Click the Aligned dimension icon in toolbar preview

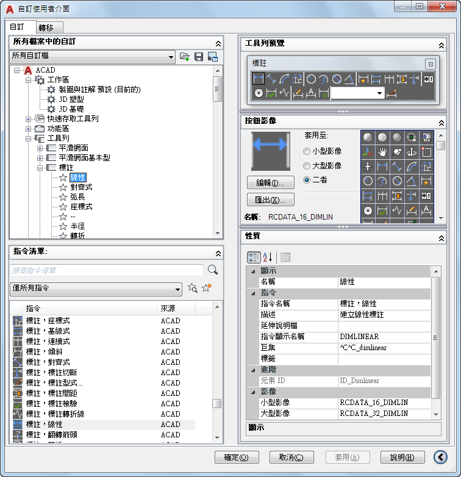click(x=271, y=79)
